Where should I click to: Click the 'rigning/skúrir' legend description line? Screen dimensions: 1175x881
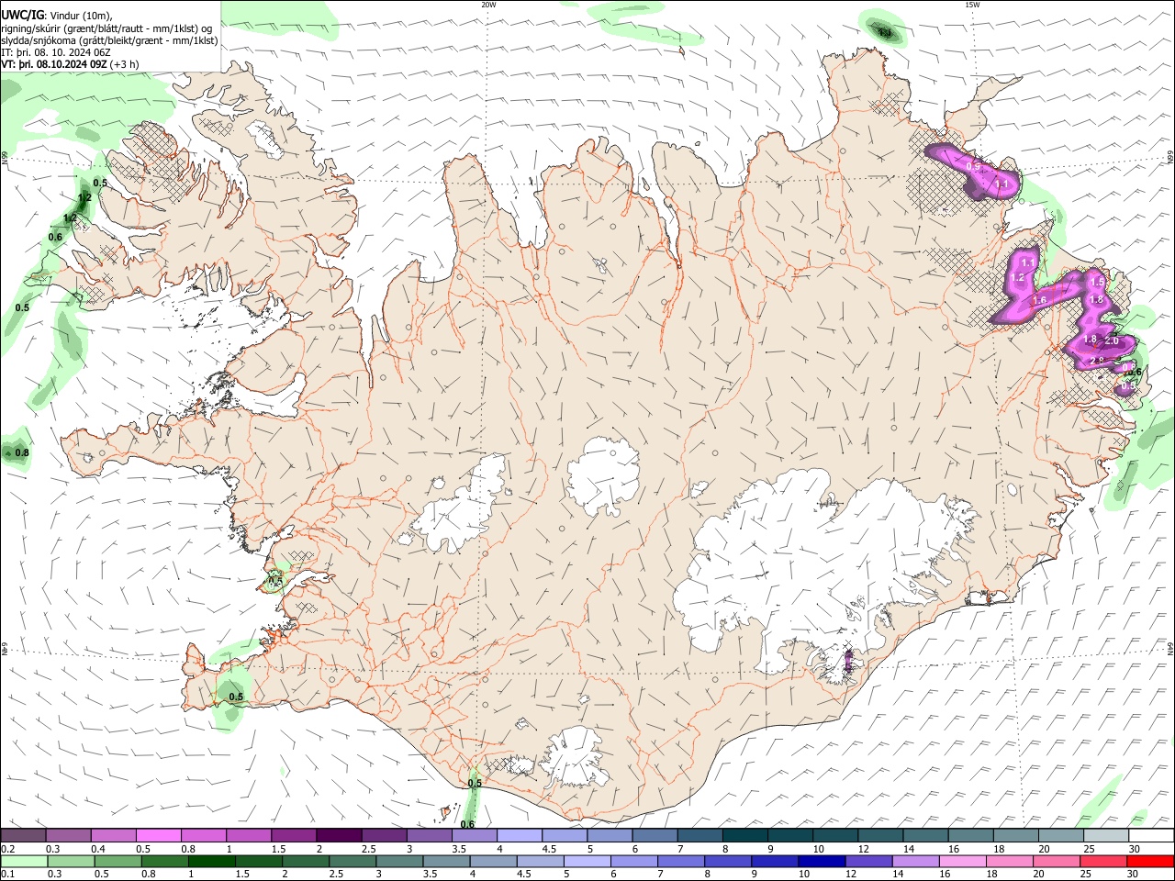tap(106, 28)
